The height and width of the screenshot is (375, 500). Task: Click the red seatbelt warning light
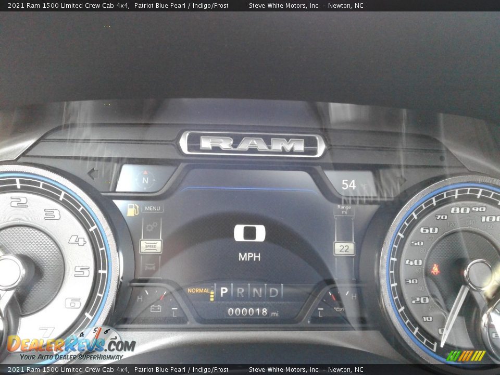(435, 269)
